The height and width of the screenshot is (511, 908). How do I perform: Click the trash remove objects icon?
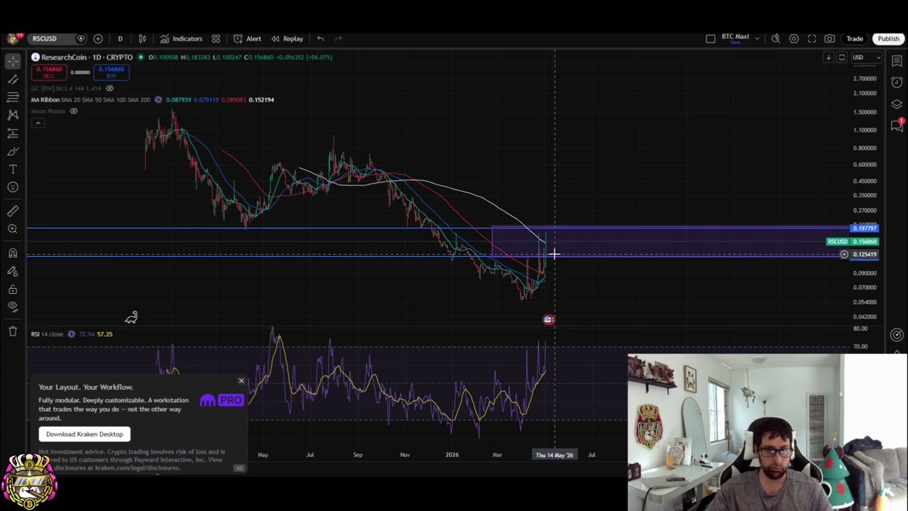point(13,331)
